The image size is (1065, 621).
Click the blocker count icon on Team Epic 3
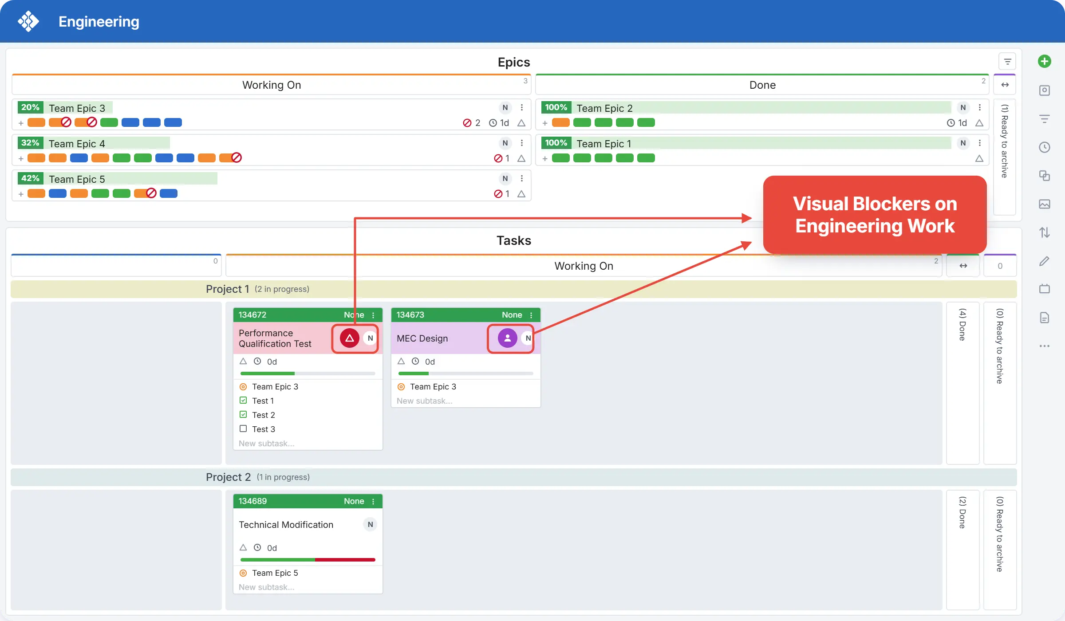[x=467, y=123]
